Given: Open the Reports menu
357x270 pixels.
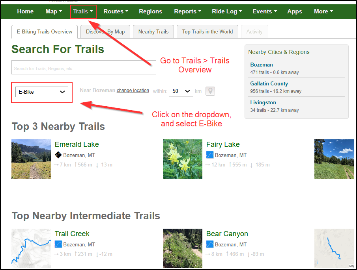Looking at the screenshot, I should 188,11.
